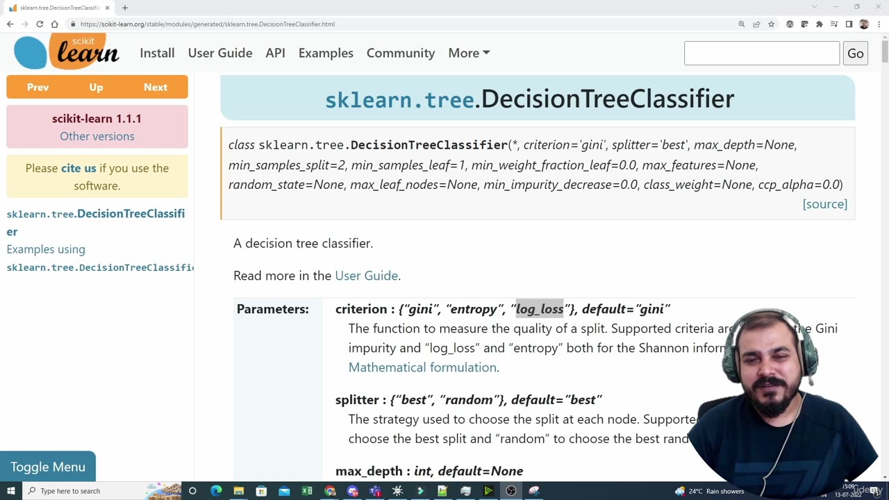This screenshot has width=889, height=500.
Task: Click the scikit-learn logo
Action: click(67, 51)
